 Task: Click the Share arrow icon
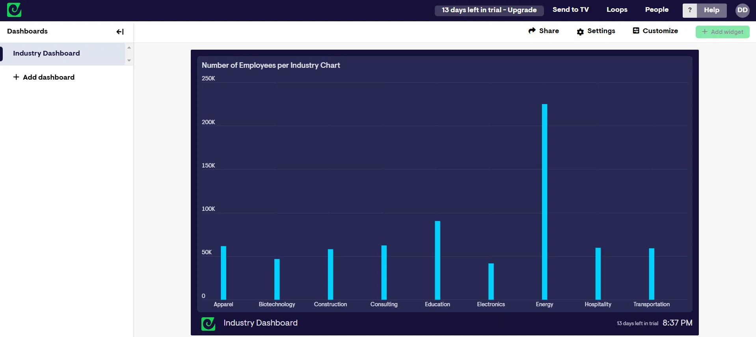point(532,31)
